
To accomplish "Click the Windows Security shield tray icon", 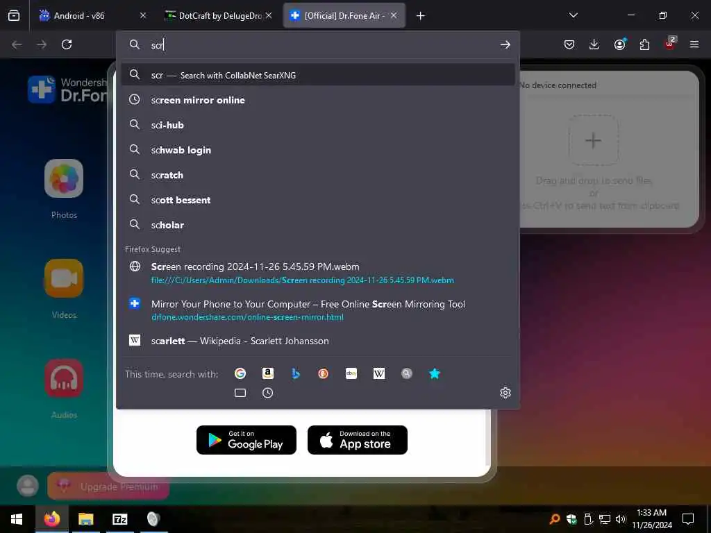I will pos(571,519).
